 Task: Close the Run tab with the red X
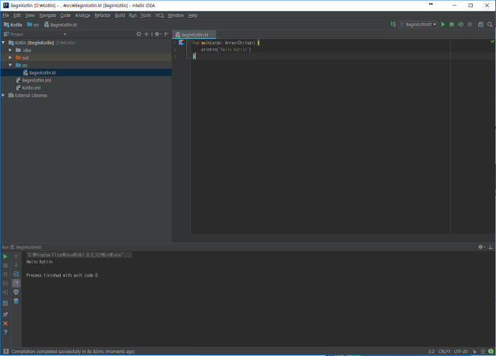tap(6, 323)
